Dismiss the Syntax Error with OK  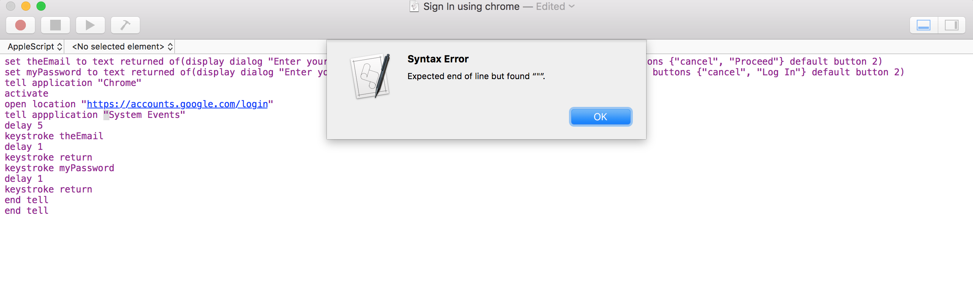[x=601, y=117]
